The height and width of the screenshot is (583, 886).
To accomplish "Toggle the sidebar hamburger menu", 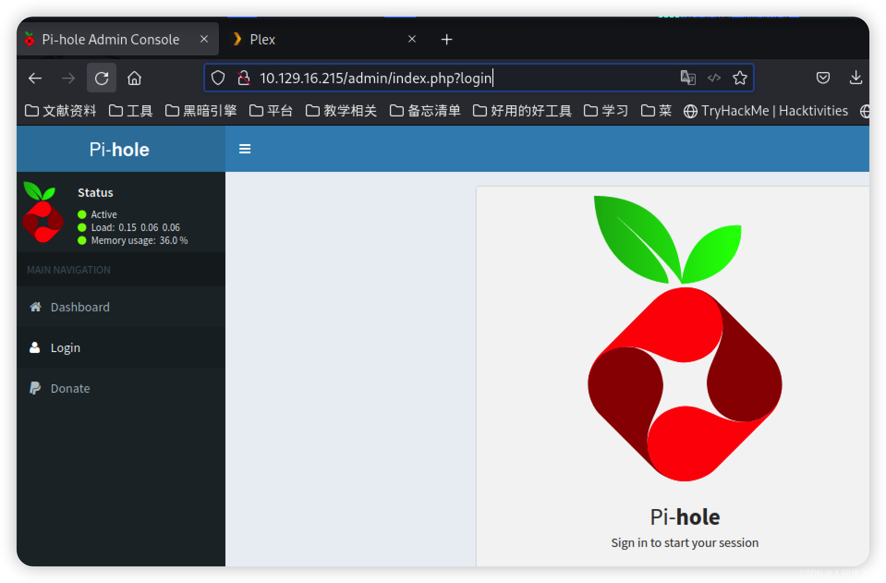I will (245, 149).
